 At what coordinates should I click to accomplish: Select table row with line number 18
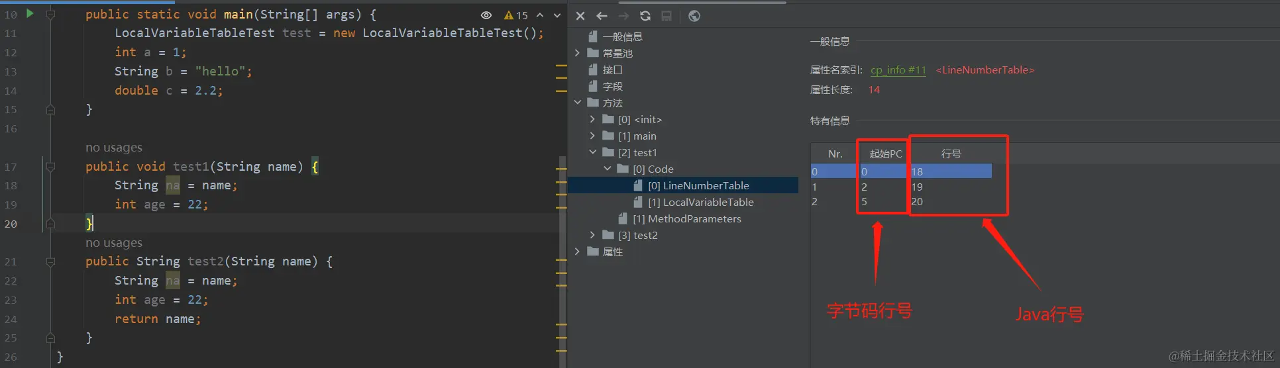[901, 171]
